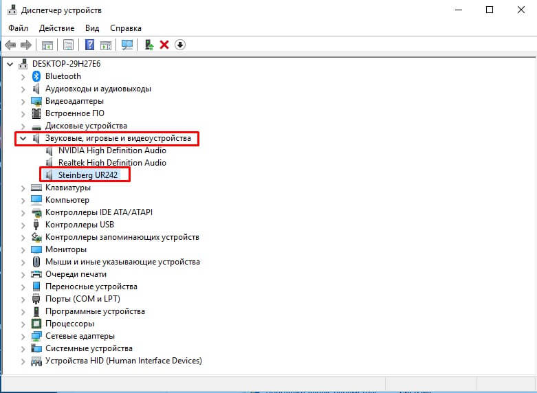Expand the Bluetooth category chevron
The height and width of the screenshot is (393, 537).
pyautogui.click(x=23, y=77)
